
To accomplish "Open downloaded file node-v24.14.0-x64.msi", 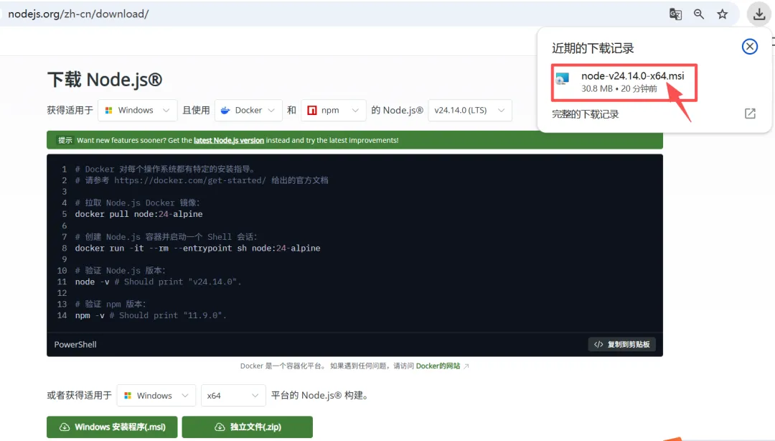I will point(624,82).
